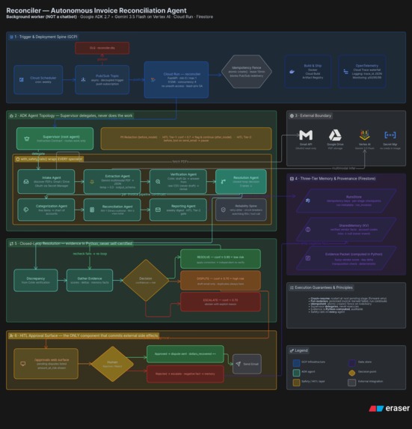412x429 pixels.
Task: Click the 'with_safety(rails) wraps EVERY specialist' label
Action: (x=51, y=159)
